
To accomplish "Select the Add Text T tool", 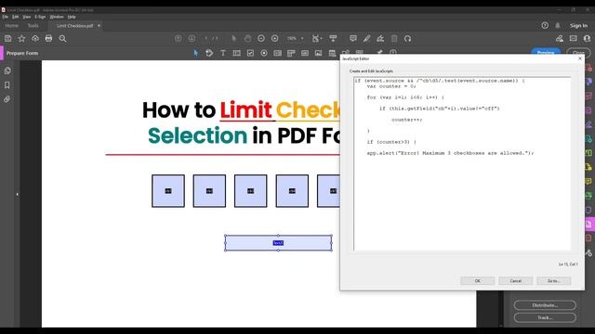I will click(x=223, y=54).
